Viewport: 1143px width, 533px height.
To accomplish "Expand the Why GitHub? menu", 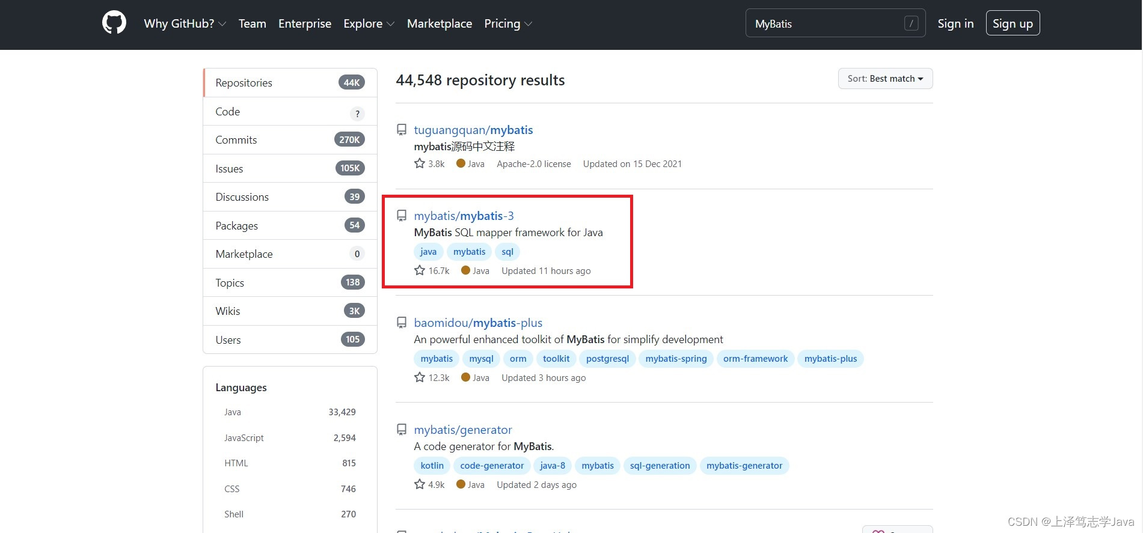I will point(185,23).
